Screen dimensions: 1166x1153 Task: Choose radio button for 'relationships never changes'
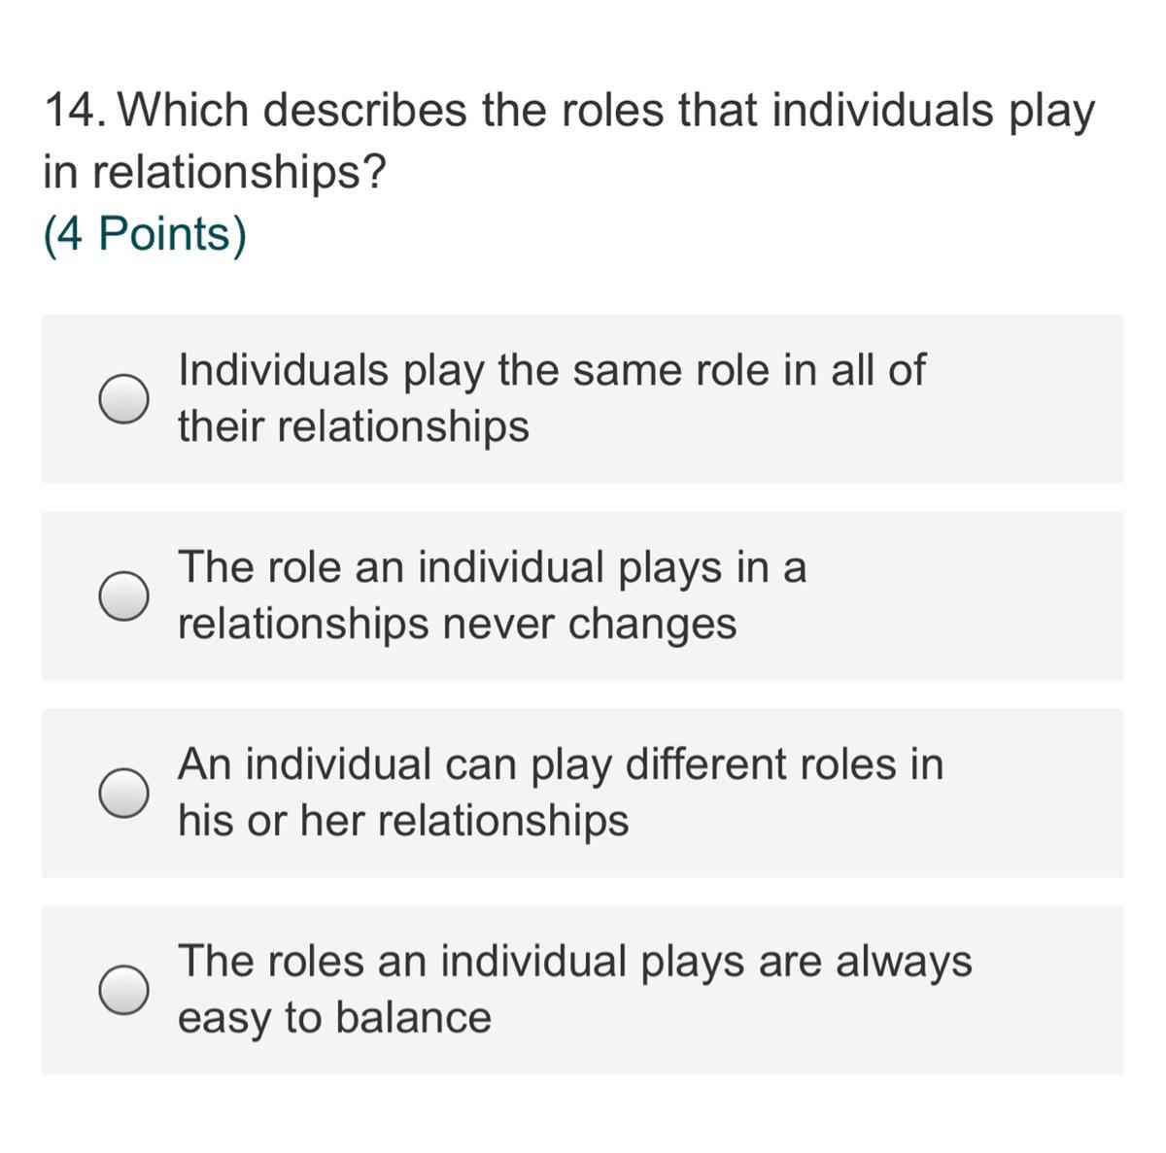pos(123,595)
